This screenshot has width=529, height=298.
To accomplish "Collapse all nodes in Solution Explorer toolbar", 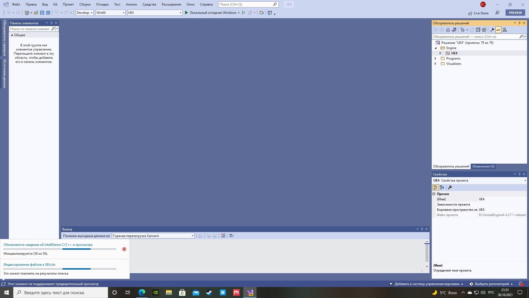I will (478, 30).
